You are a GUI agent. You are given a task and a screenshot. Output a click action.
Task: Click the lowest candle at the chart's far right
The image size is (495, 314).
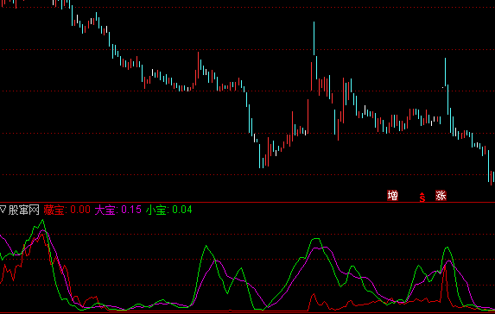(491, 178)
